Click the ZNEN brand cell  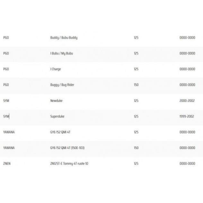pyautogui.click(x=7, y=163)
